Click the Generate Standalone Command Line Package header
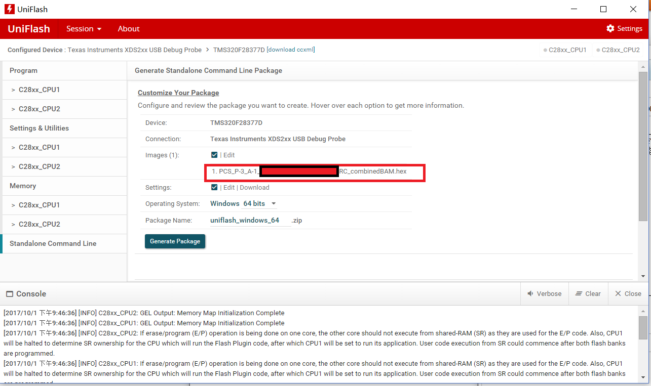This screenshot has width=651, height=386. [208, 71]
